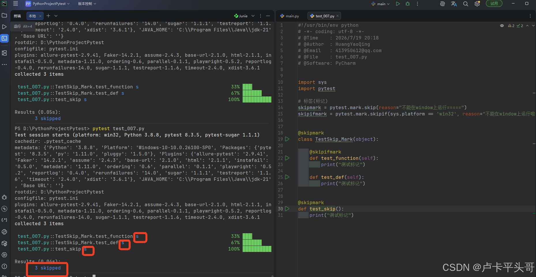Go to next highlighted problem arrow
Image resolution: width=536 pixels, height=277 pixels.
tap(533, 26)
